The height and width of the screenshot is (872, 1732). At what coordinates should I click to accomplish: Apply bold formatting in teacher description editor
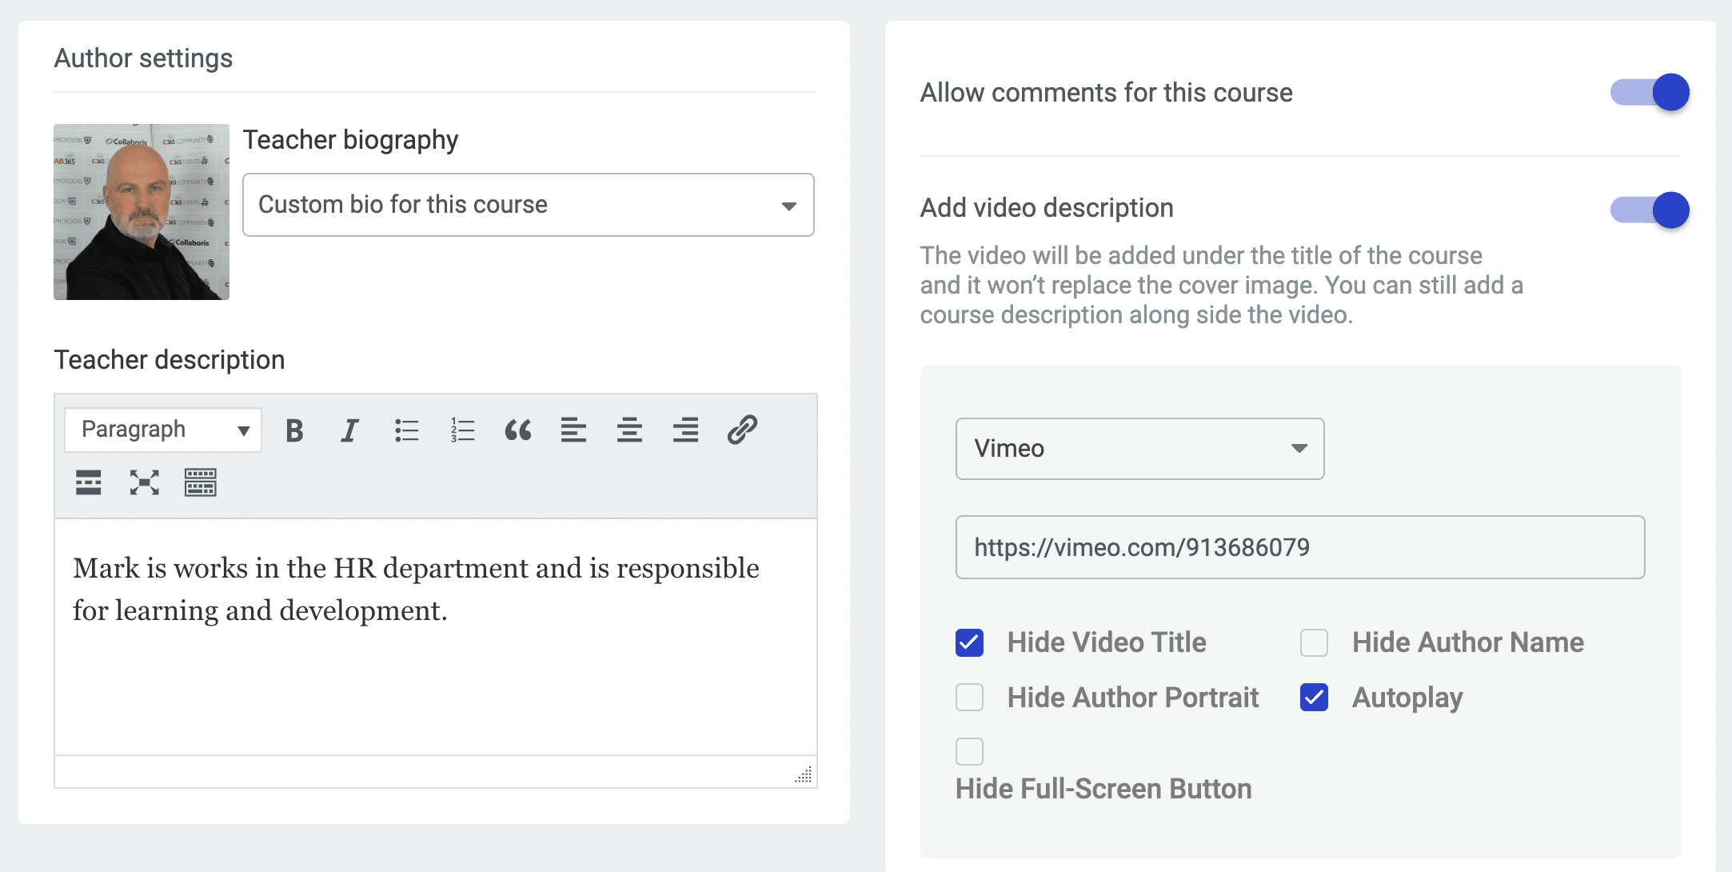coord(293,430)
